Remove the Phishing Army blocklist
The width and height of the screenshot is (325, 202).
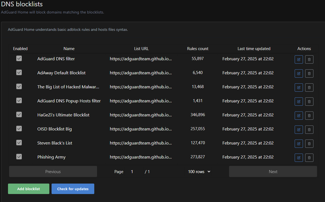(x=309, y=158)
